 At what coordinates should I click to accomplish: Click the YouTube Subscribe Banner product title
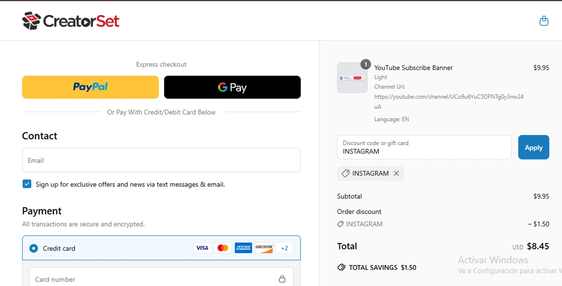pyautogui.click(x=414, y=67)
